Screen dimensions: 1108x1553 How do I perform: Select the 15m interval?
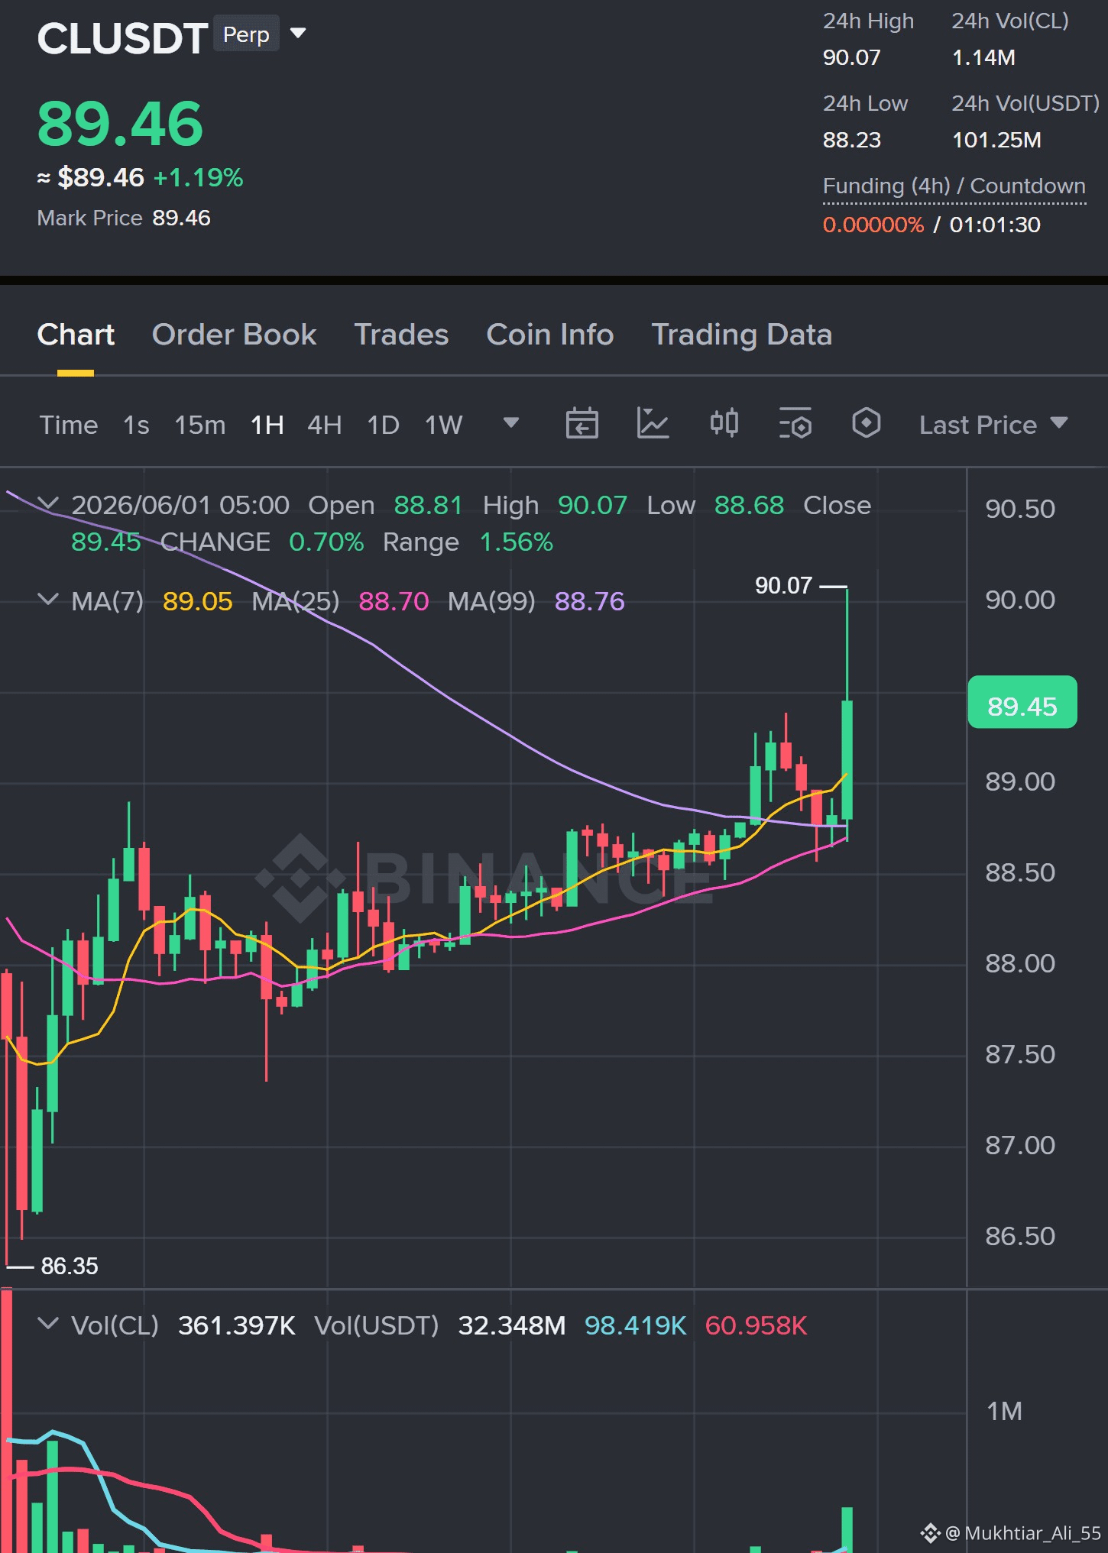tap(199, 425)
